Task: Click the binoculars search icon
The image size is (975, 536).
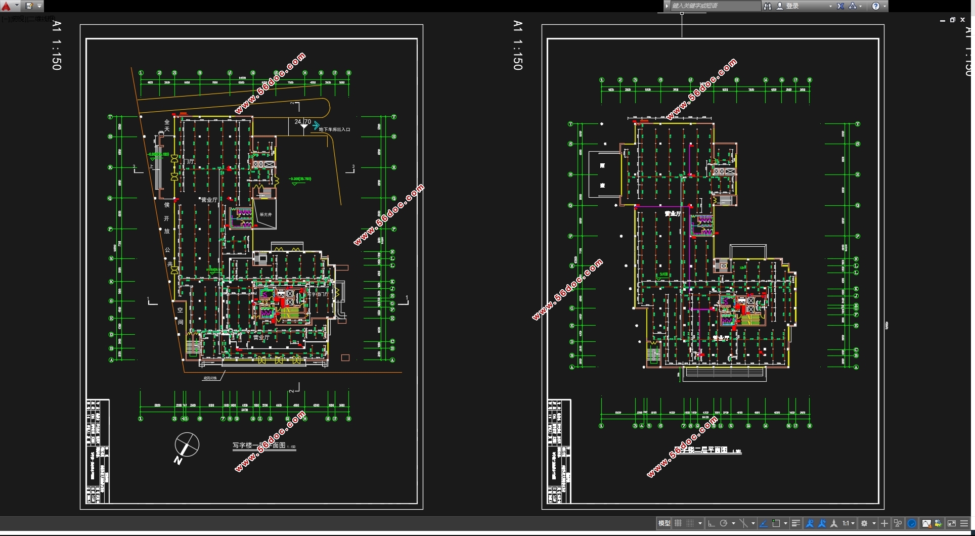Action: click(768, 6)
